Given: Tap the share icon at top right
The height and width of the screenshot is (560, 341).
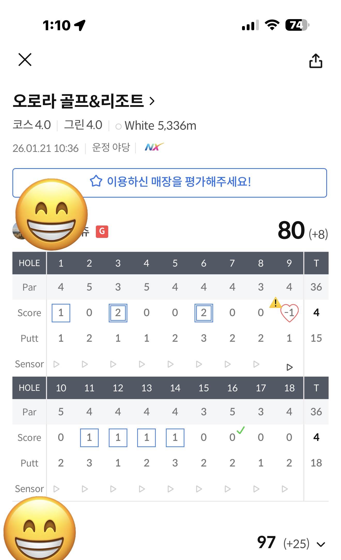Looking at the screenshot, I should [316, 61].
